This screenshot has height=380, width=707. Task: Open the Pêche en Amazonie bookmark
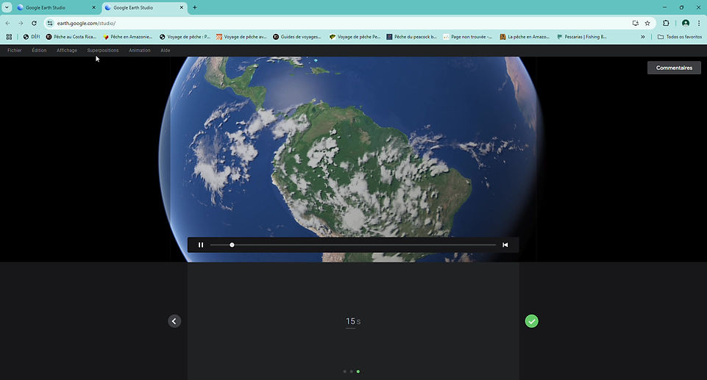tap(127, 37)
